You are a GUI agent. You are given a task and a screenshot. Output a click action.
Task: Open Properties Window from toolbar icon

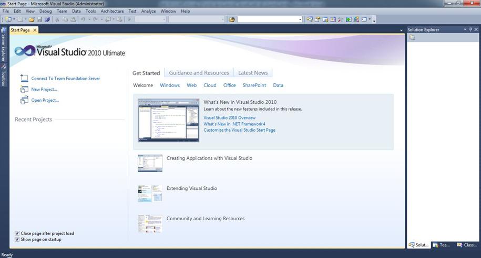tap(318, 19)
